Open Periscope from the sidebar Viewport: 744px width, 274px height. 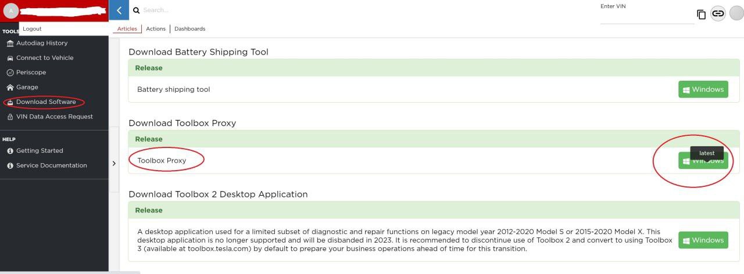click(31, 73)
